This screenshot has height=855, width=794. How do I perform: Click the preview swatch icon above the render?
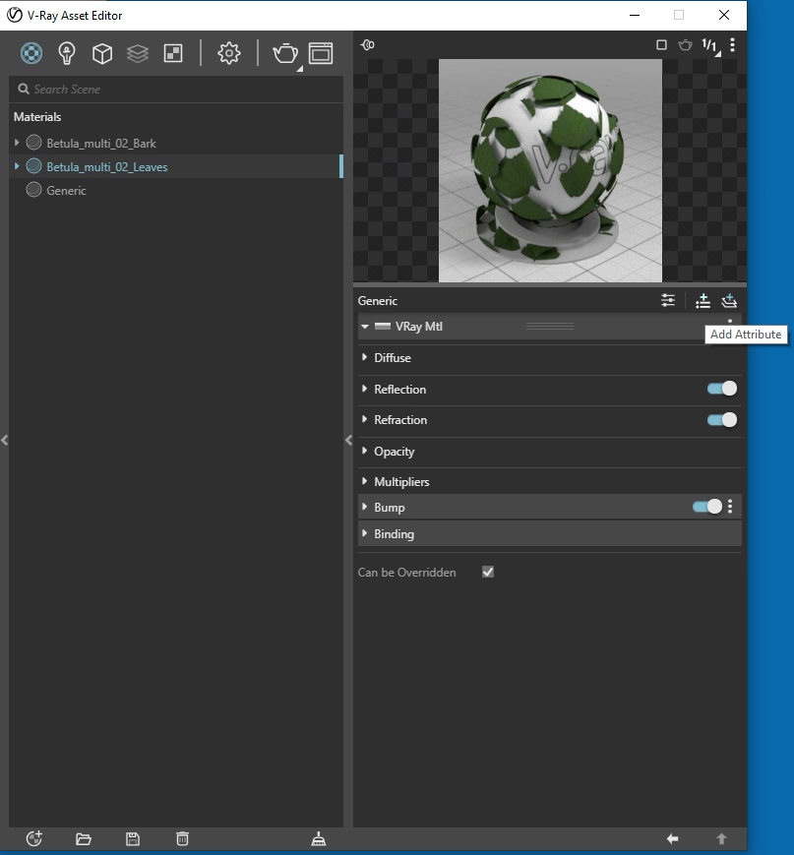point(368,44)
